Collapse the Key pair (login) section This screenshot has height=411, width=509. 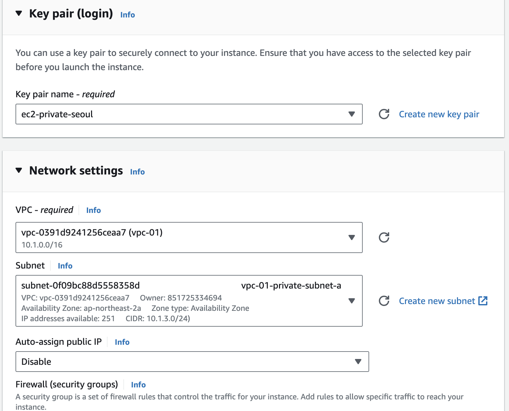19,14
